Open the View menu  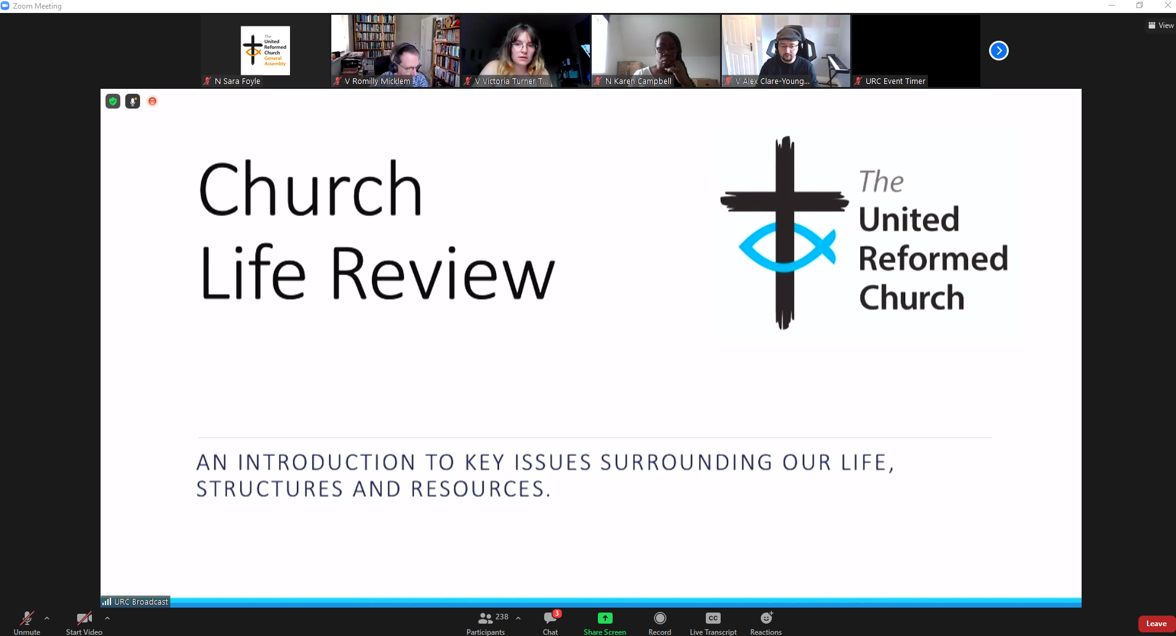point(1161,25)
